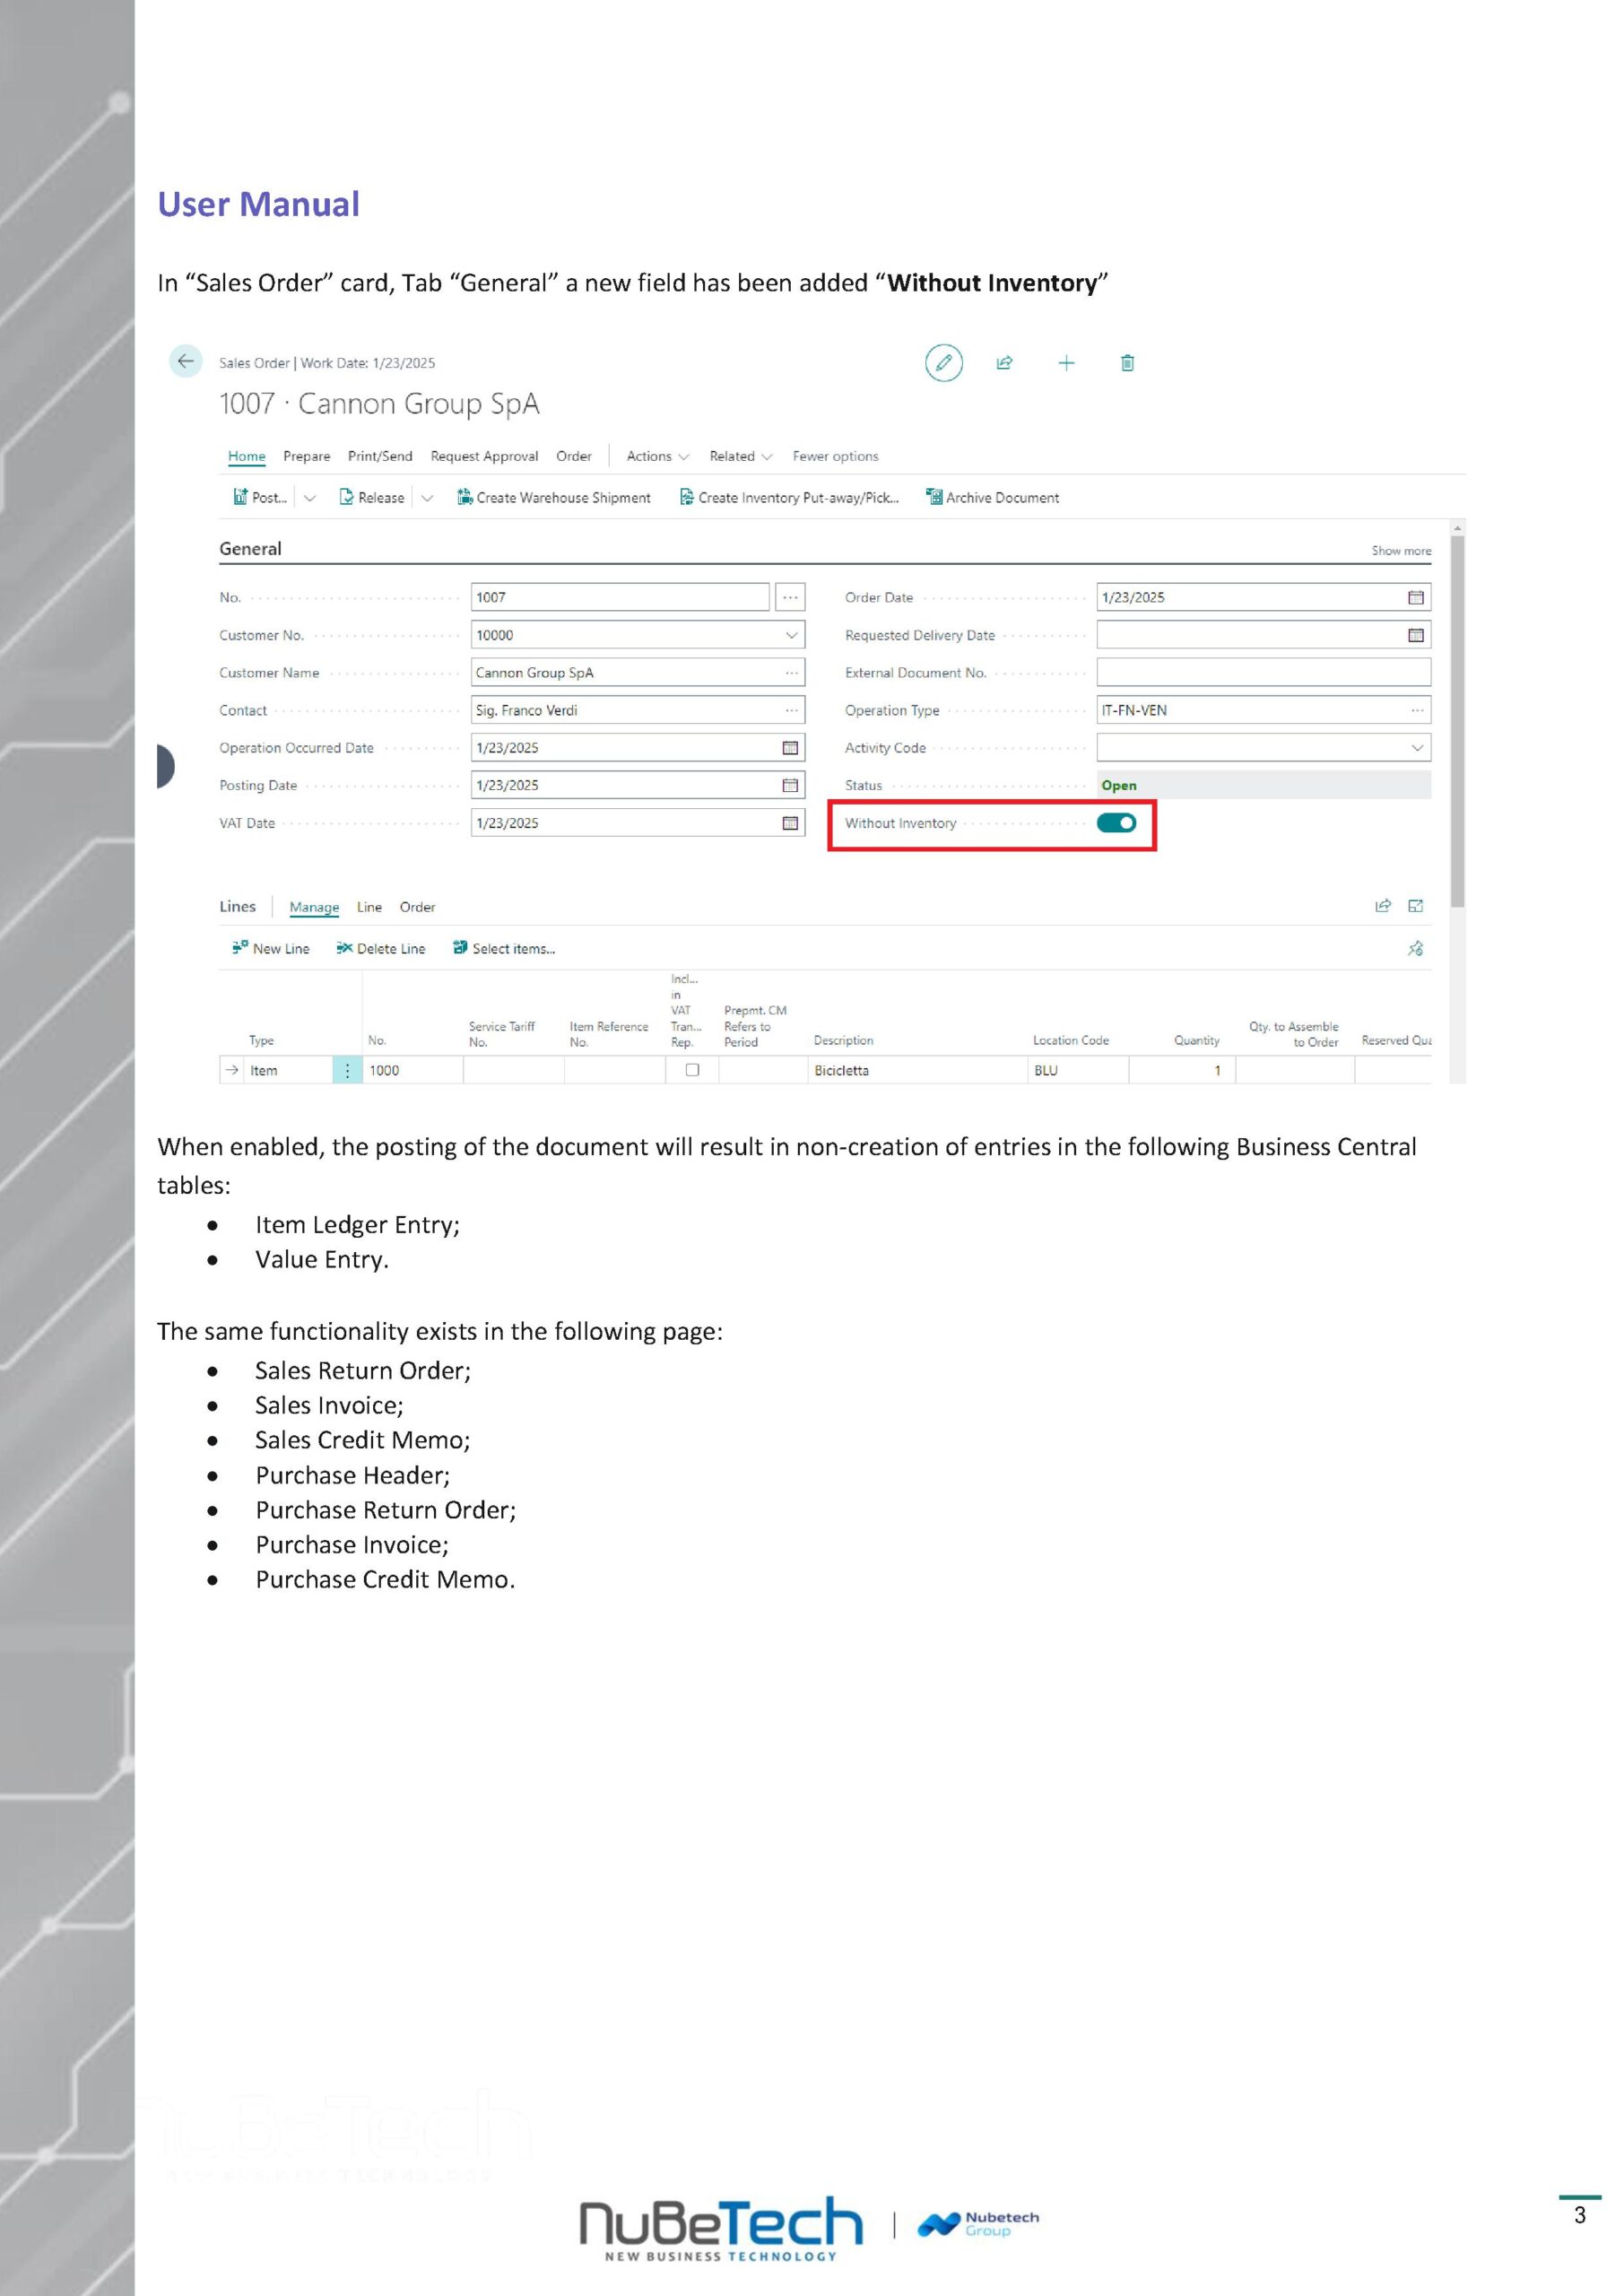Go back using the arrow icon
The height and width of the screenshot is (2296, 1624).
tap(186, 361)
